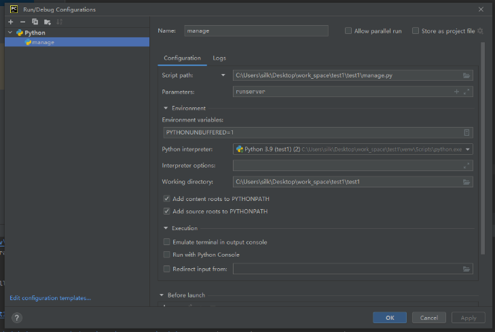Switch to the Logs tab

[219, 58]
